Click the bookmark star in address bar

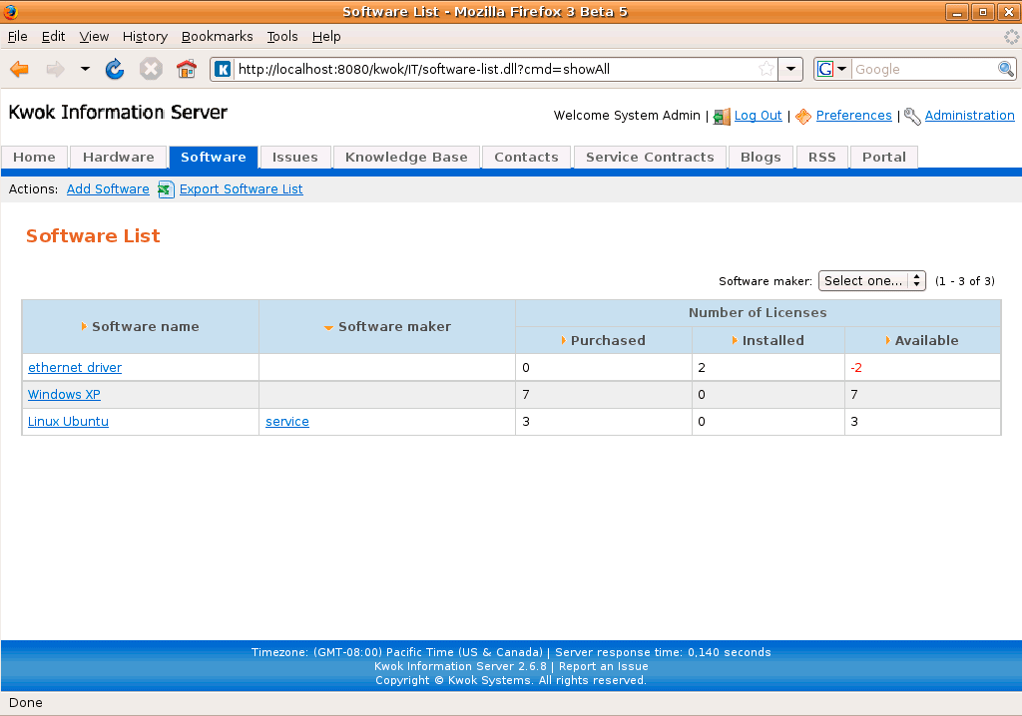point(766,69)
